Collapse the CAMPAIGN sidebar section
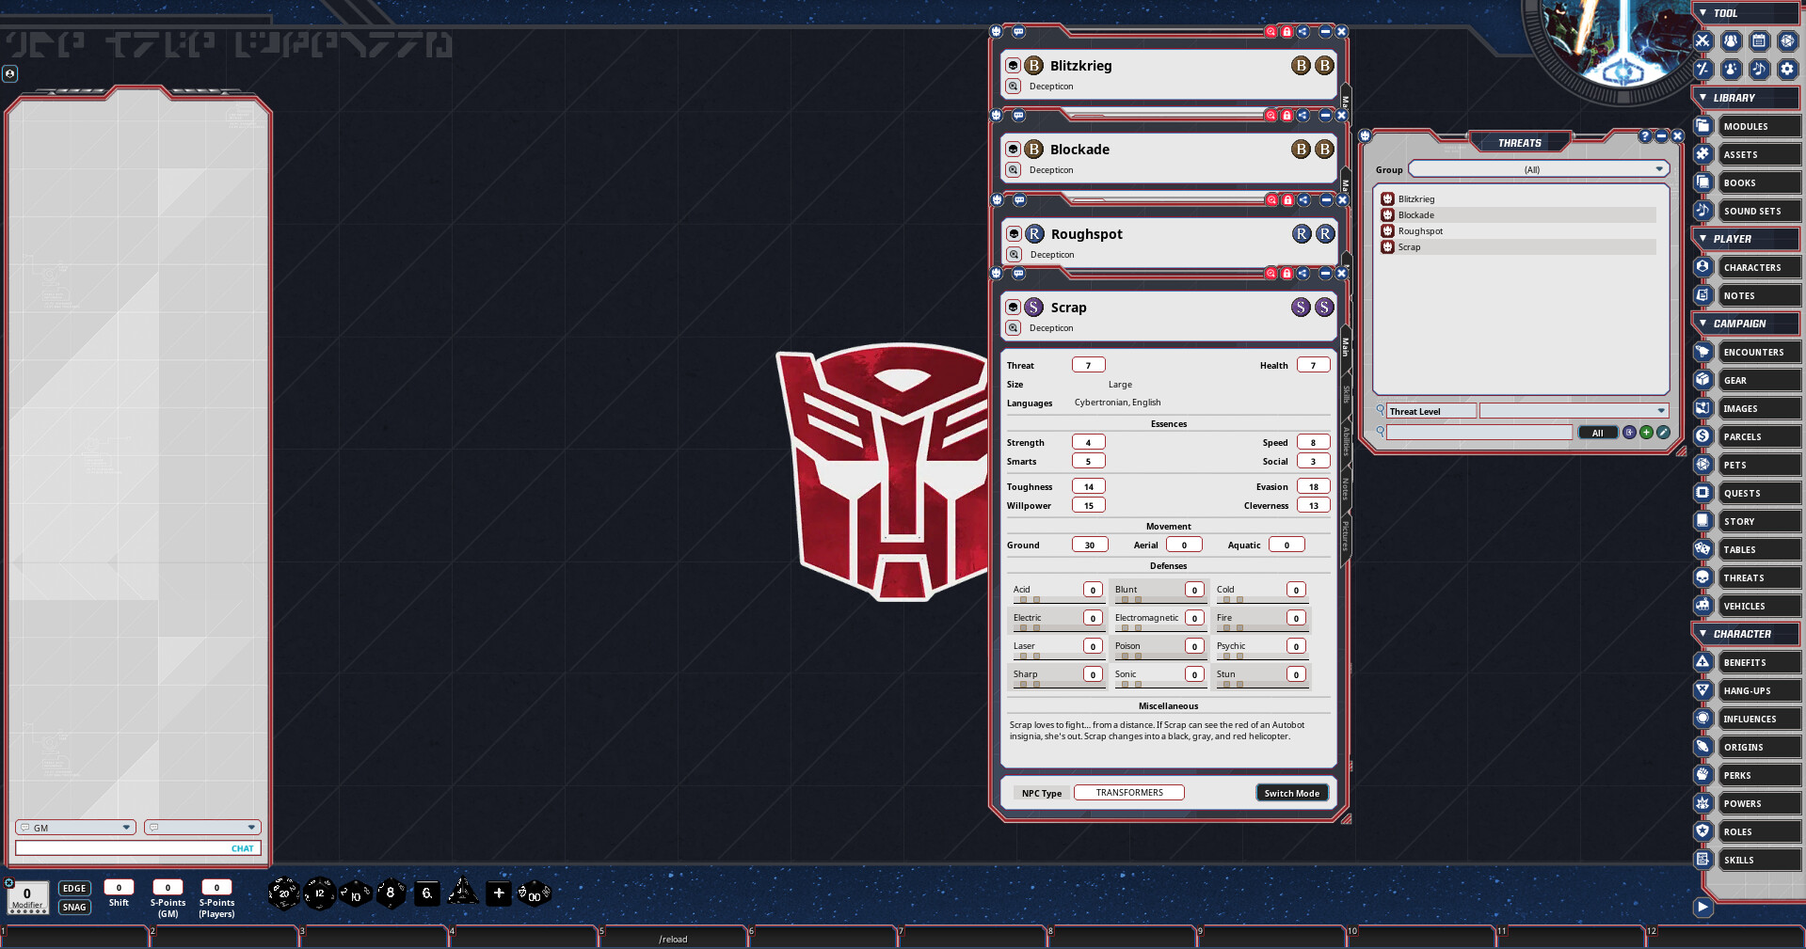 click(1704, 323)
